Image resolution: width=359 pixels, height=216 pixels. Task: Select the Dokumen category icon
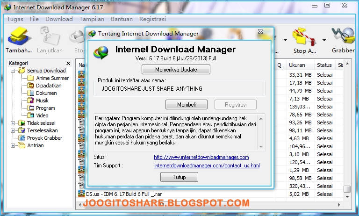point(30,93)
